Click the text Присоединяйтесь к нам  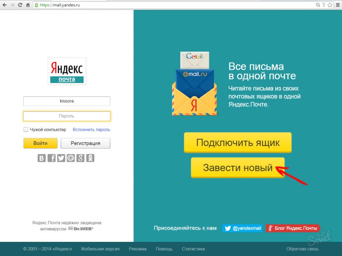click(185, 228)
